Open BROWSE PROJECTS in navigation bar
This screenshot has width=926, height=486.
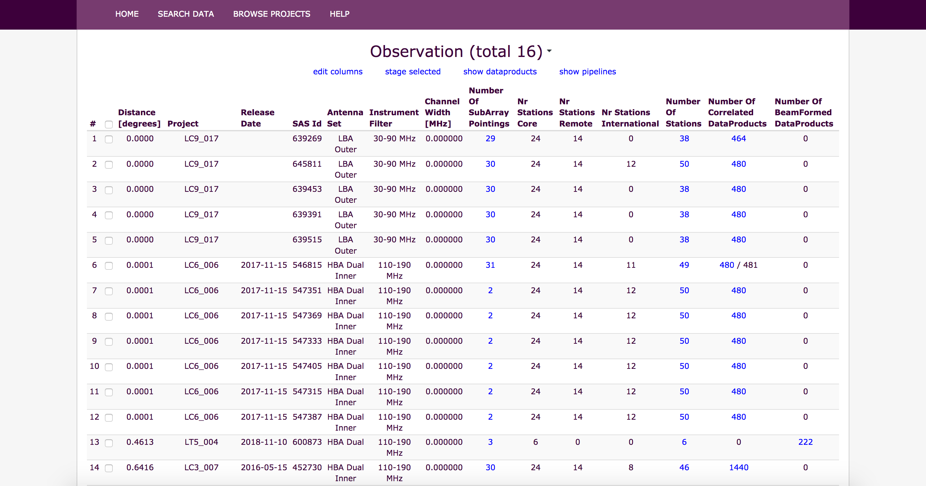click(271, 14)
